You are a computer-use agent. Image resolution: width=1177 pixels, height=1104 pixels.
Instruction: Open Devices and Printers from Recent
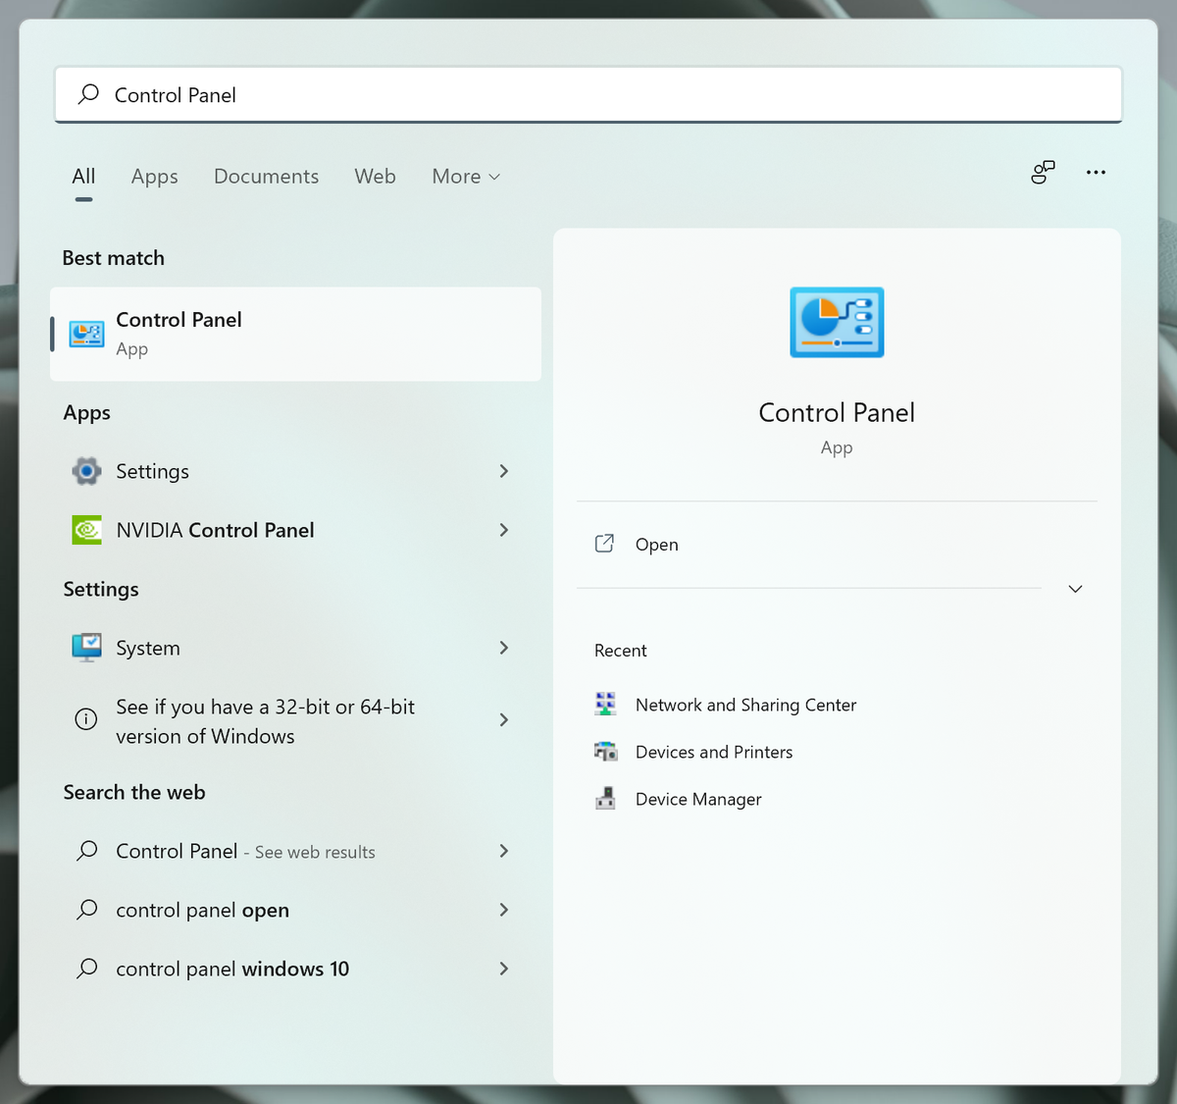point(714,752)
